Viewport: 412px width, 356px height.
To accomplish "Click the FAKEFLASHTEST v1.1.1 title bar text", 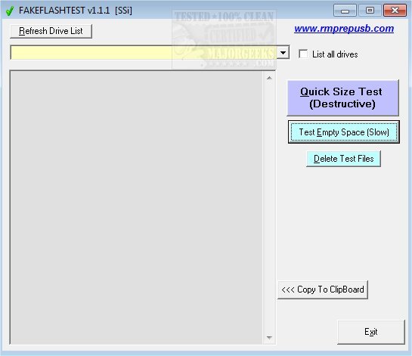I will (76, 11).
